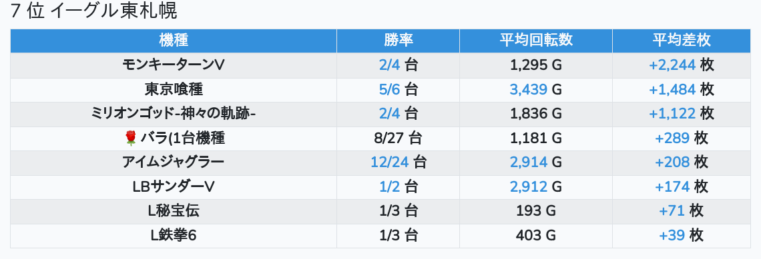Click 2,914 average spins for アイムジャグラー
The width and height of the screenshot is (761, 259).
pos(528,162)
